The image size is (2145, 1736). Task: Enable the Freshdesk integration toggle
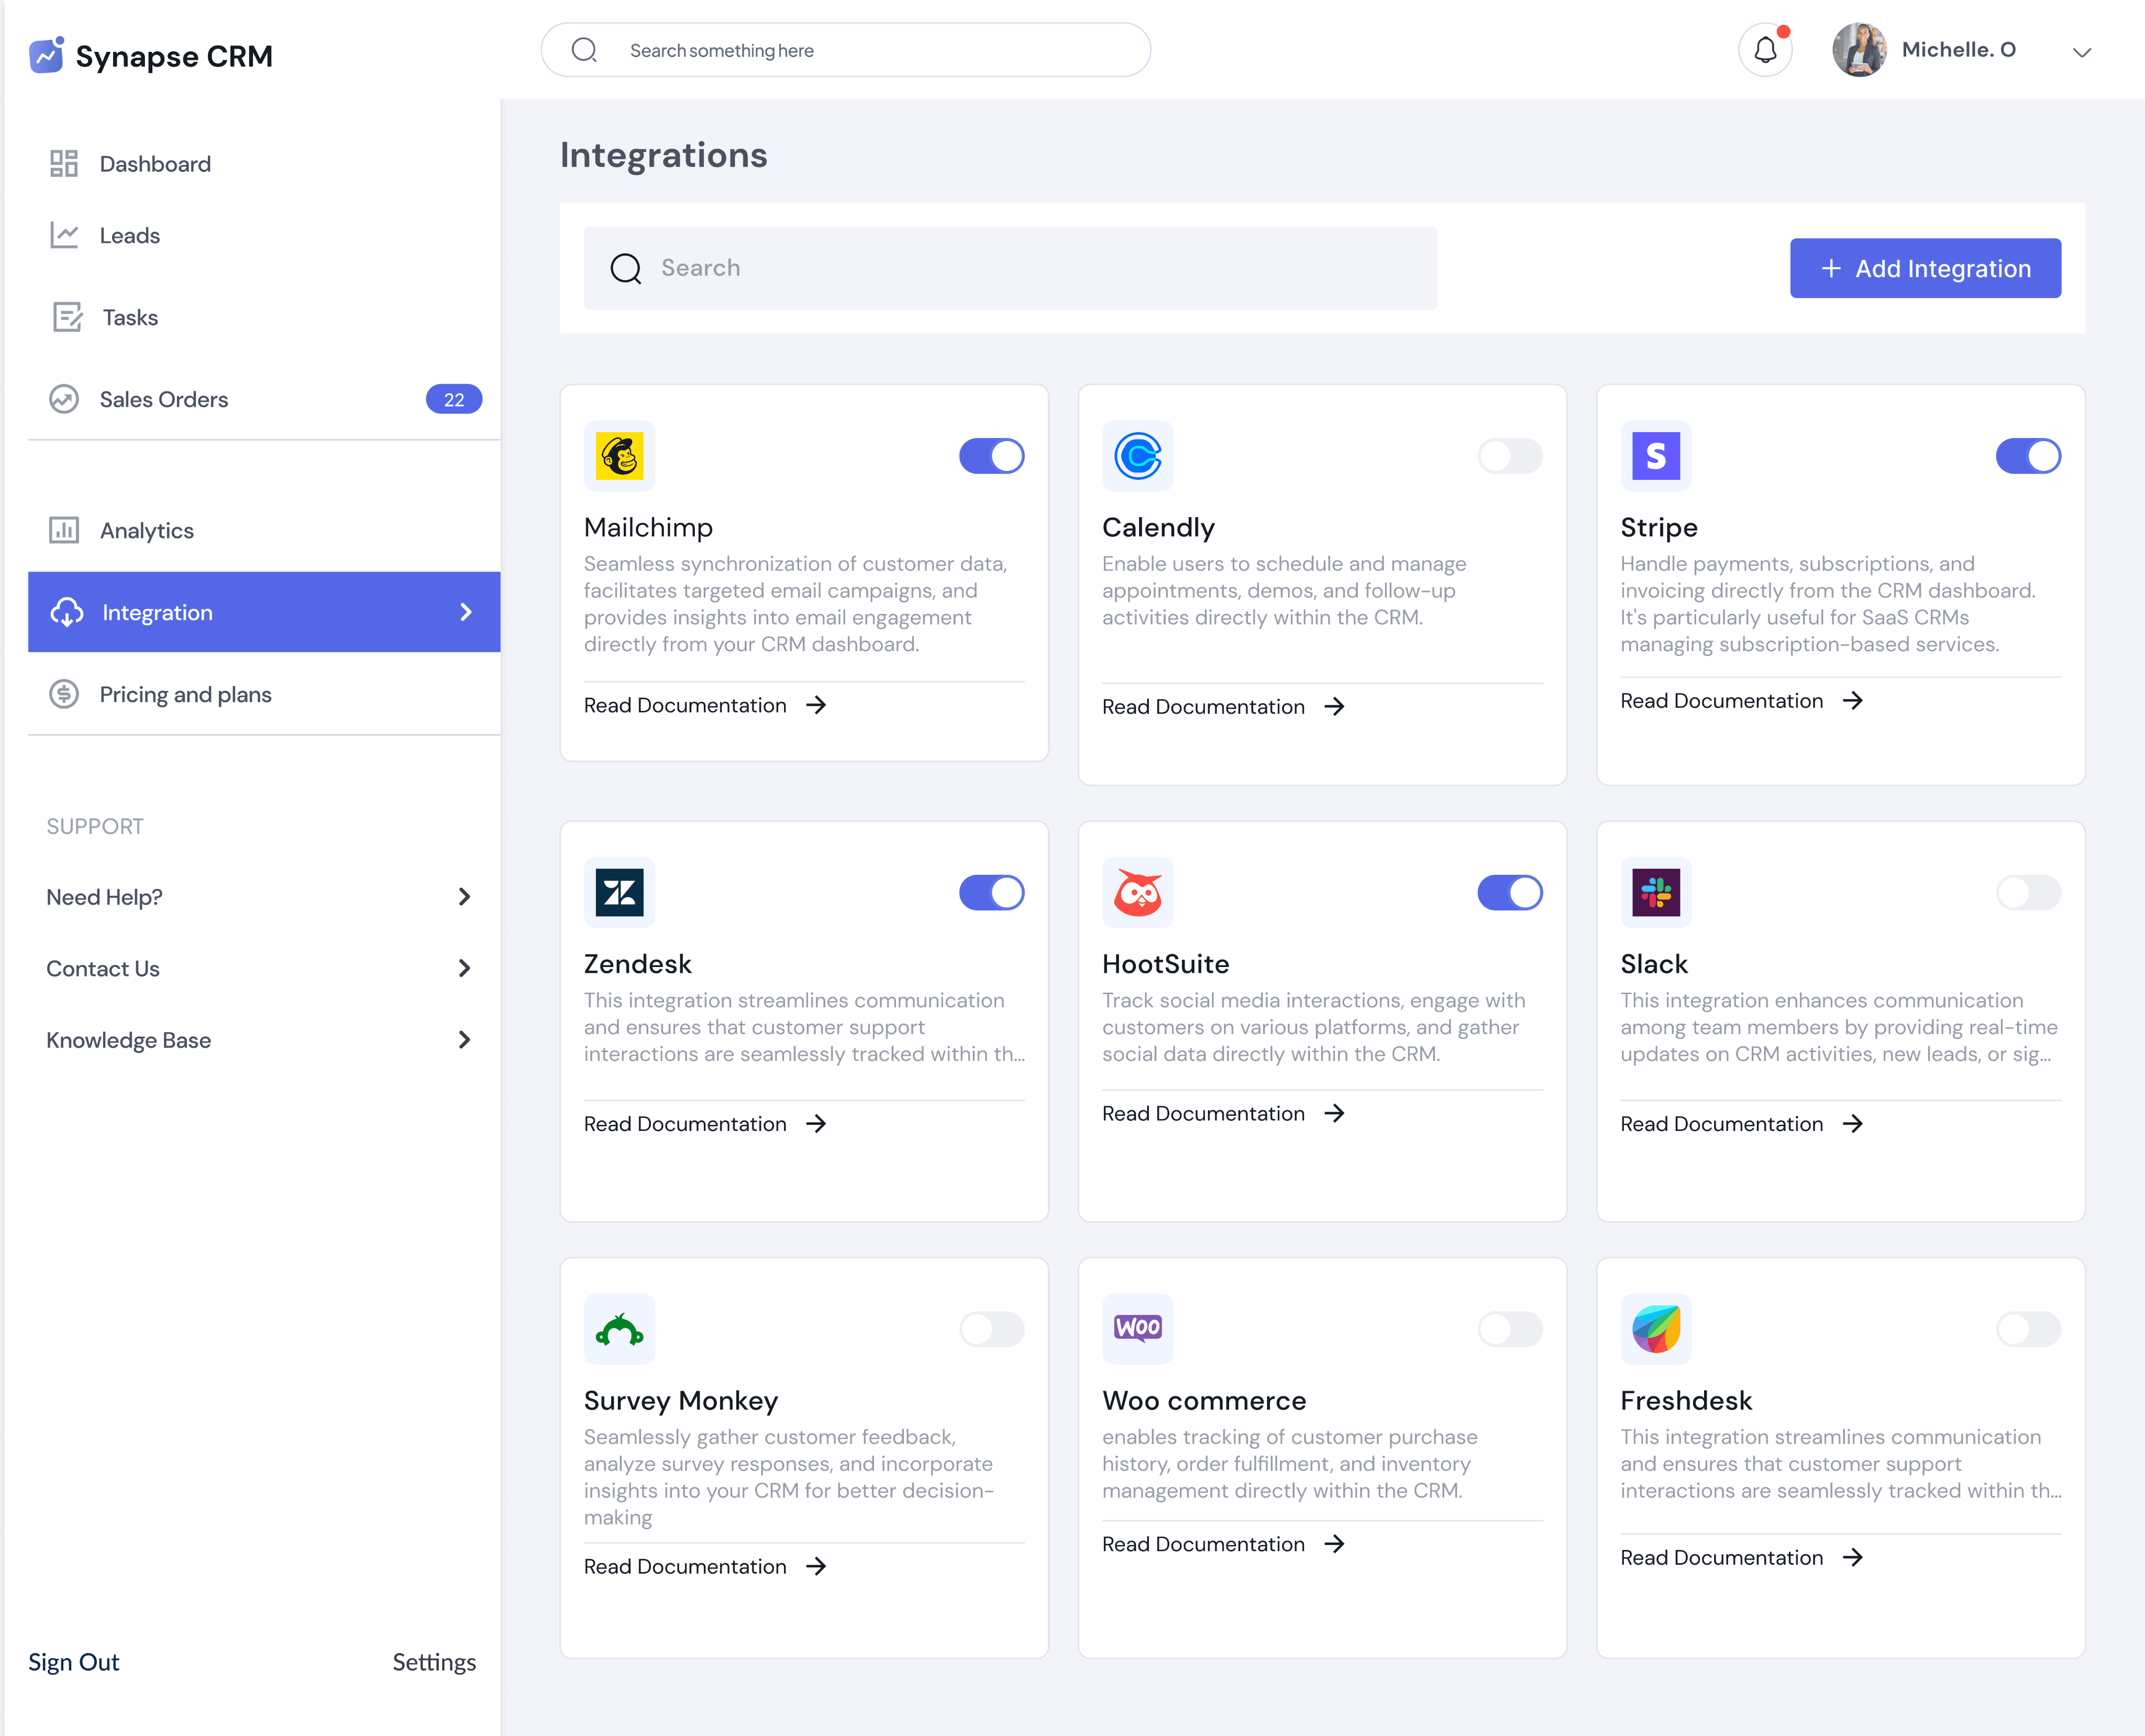[2028, 1329]
